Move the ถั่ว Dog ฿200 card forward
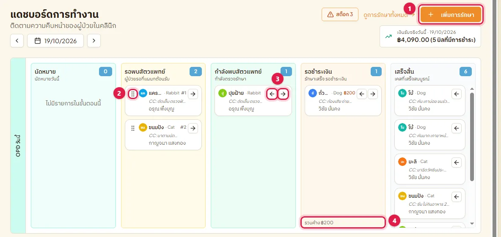This screenshot has width=501, height=237. point(372,94)
